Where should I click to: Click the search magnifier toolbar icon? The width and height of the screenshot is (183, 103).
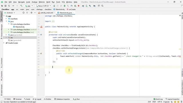tap(102, 6)
